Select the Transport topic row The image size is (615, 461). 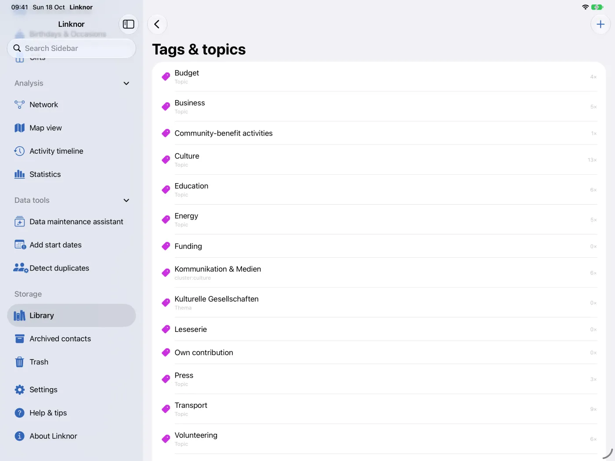point(379,409)
